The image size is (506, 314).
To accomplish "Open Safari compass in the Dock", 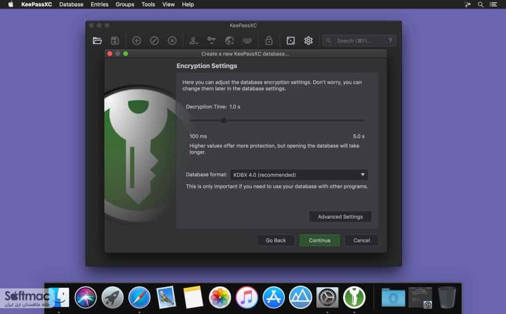I will (139, 297).
